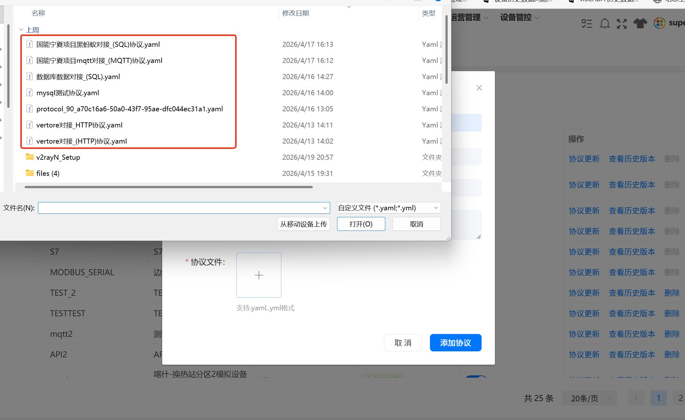Collapse the 上周 group
Screen dimensions: 685x420
click(x=21, y=30)
